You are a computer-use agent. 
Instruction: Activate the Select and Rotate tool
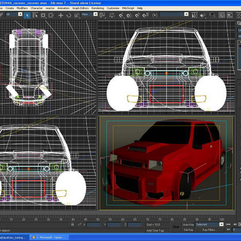[69, 15]
